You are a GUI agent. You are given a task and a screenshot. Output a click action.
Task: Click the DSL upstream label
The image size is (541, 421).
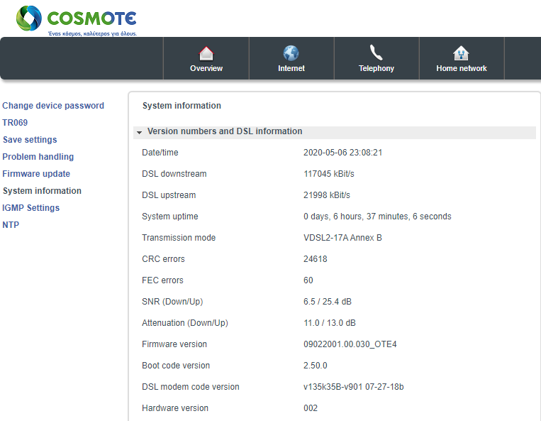(x=169, y=195)
